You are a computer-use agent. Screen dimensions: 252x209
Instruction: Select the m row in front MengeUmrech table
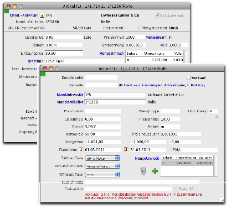187,163
